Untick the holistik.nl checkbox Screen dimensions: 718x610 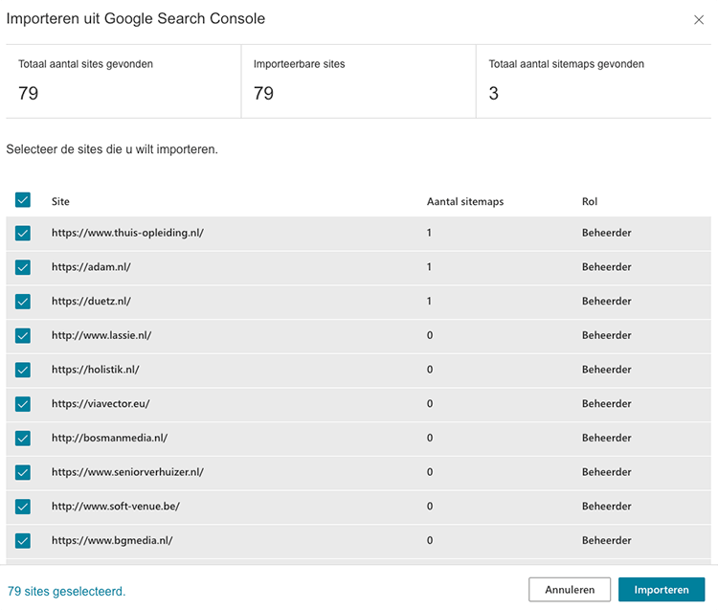pos(22,370)
